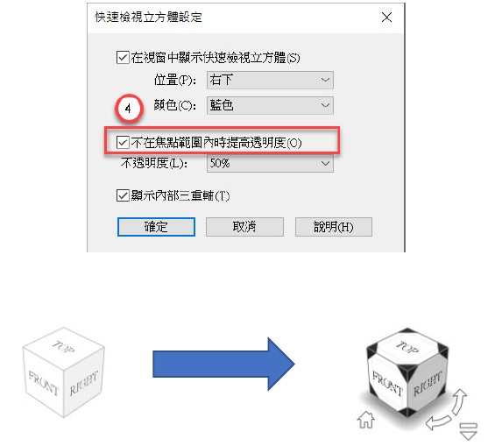
Task: Toggle 不在焦點範圍內時提高透明度 checkbox
Action: click(123, 143)
